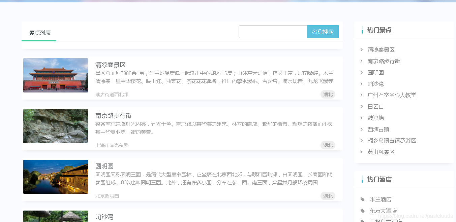Open 圆明园 title in the list

pyautogui.click(x=104, y=166)
